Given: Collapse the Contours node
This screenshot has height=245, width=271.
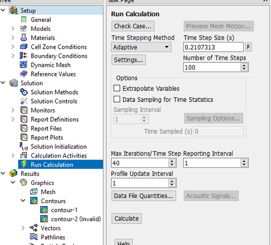Looking at the screenshot, I should click(23, 200).
